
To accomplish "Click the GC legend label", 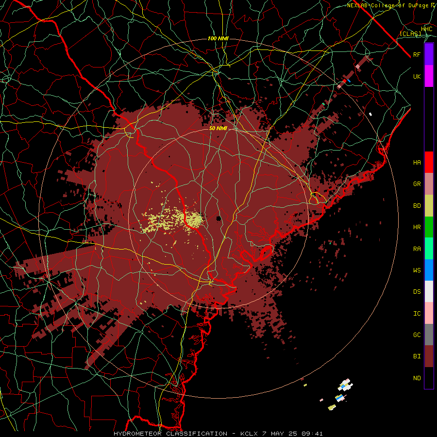I will [x=417, y=335].
